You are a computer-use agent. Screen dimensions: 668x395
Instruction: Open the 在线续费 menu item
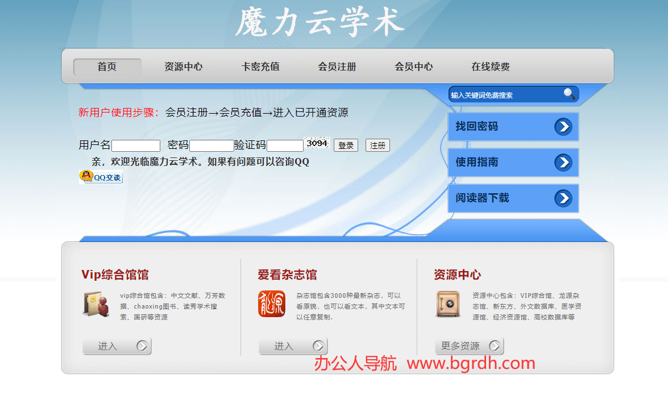click(491, 67)
